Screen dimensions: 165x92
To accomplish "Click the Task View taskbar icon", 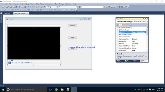I will point(50,90).
